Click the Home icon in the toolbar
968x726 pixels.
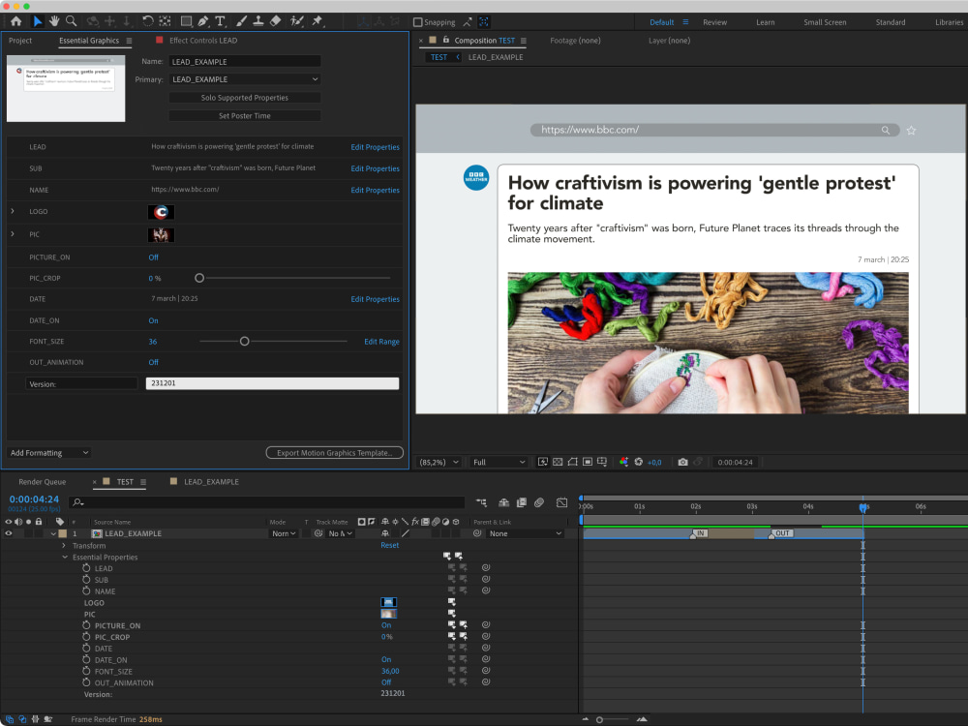click(x=16, y=21)
